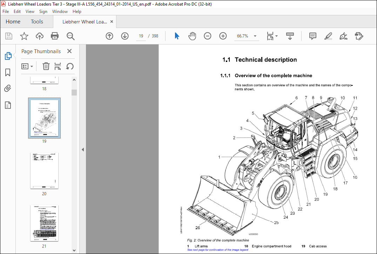Click legend entry 'Engine compartment hood'
377x254 pixels.
[271, 246]
